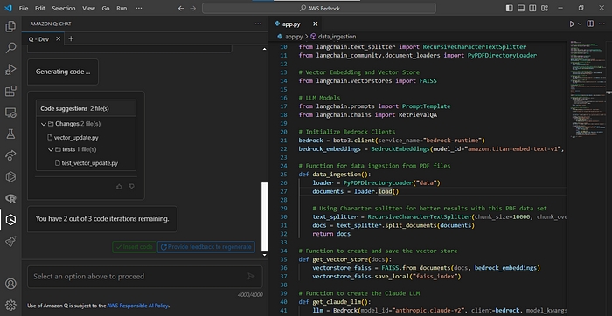612x316 pixels.
Task: Click the AWS Bedrock command center search
Action: (319, 8)
